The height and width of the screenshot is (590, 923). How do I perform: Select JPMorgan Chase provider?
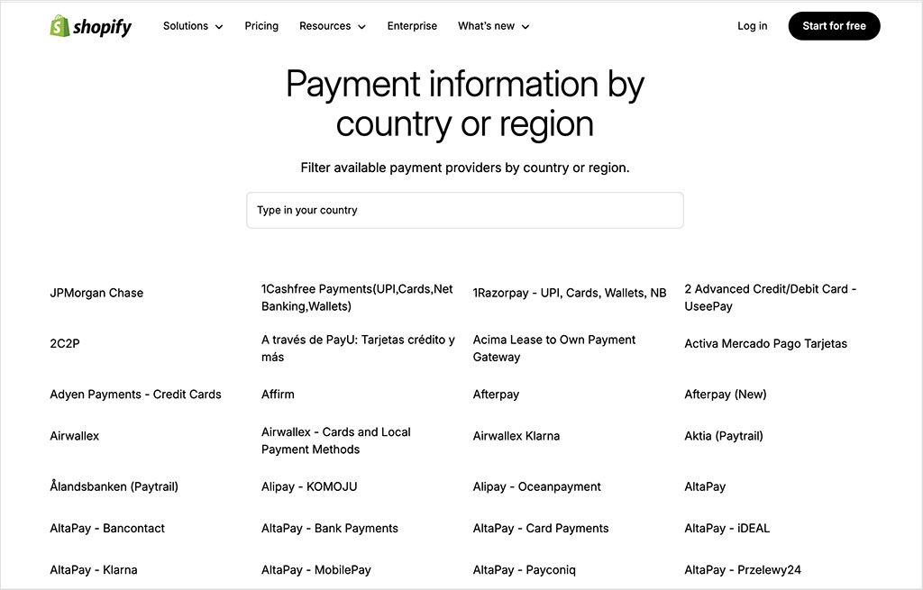click(96, 293)
